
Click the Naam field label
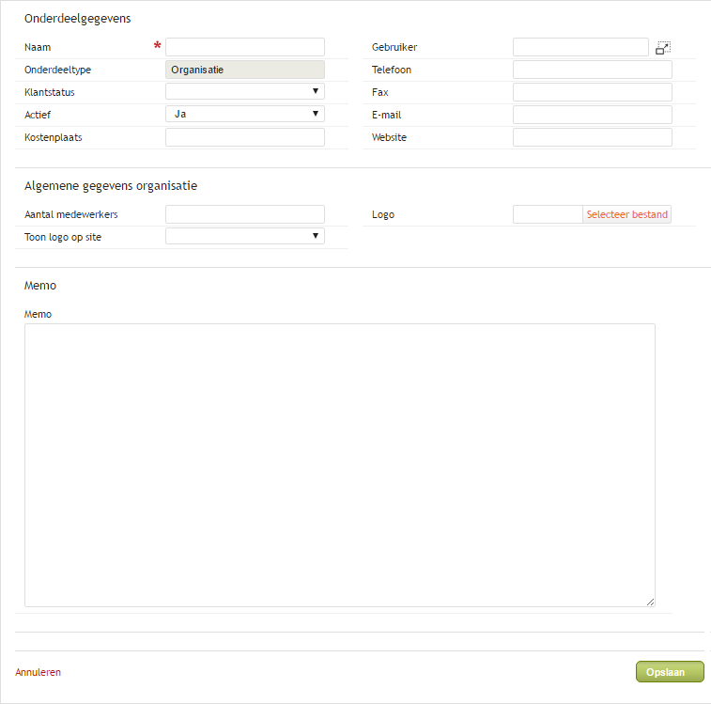(x=38, y=47)
